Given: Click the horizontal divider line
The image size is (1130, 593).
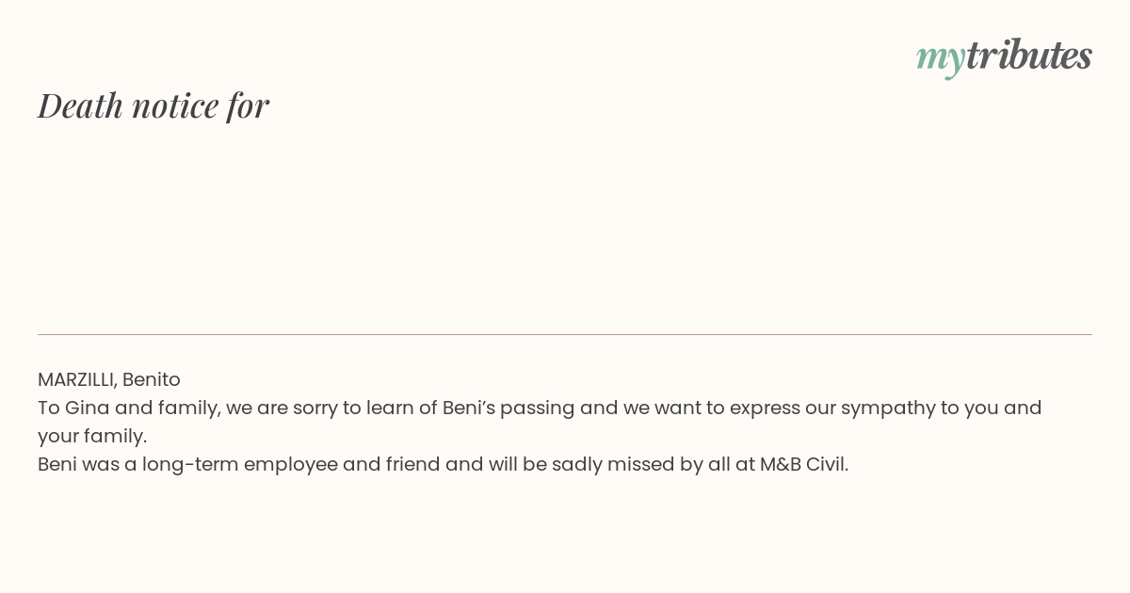Looking at the screenshot, I should pos(565,334).
